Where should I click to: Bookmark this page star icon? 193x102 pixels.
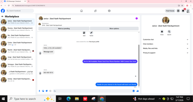point(182,6)
